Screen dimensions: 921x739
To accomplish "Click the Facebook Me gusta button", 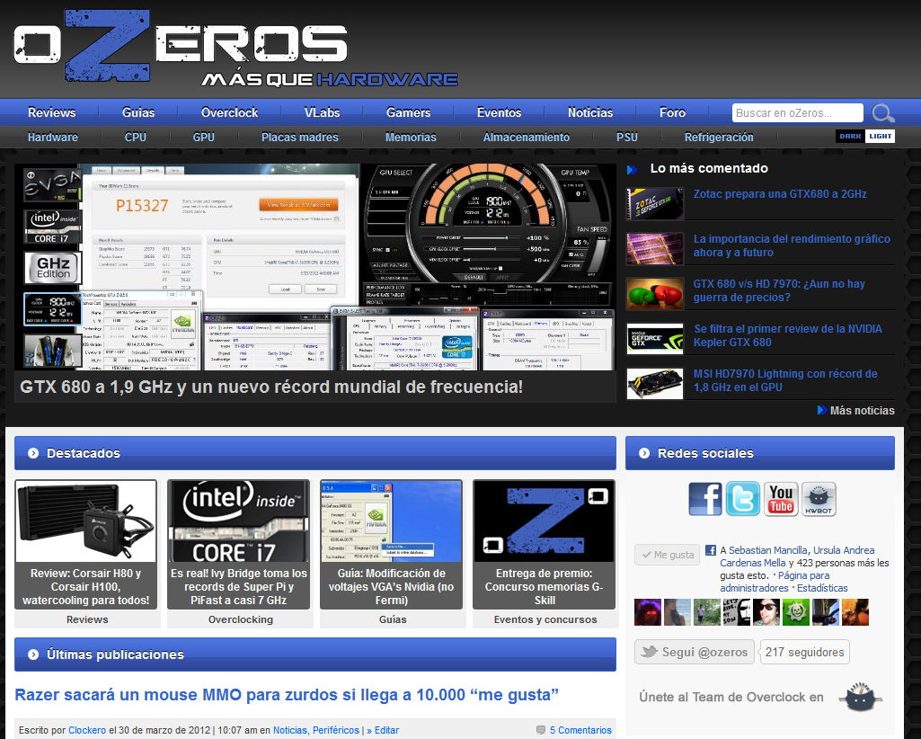I will coord(668,555).
